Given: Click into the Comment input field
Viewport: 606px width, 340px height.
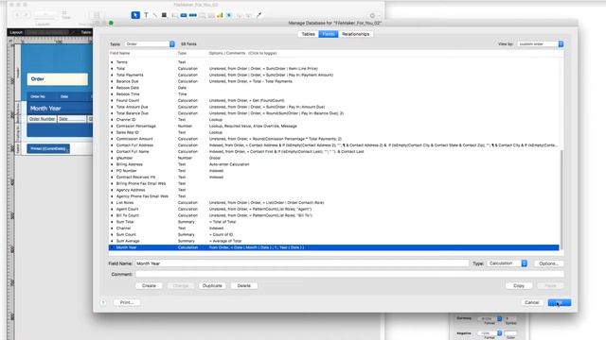Looking at the screenshot, I should pos(349,274).
